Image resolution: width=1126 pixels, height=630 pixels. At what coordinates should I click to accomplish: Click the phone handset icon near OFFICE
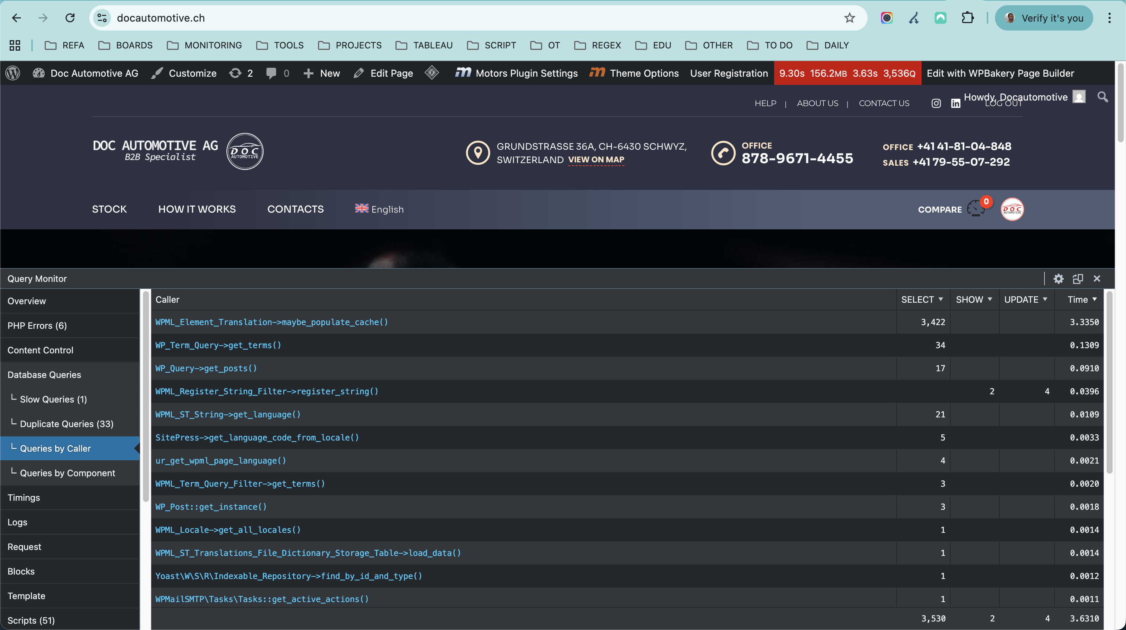[723, 153]
